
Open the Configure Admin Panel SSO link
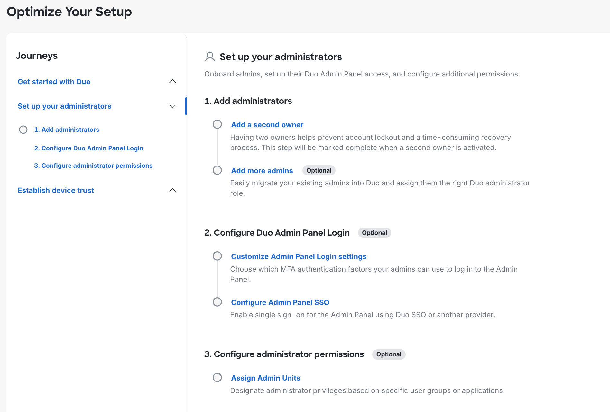point(280,302)
